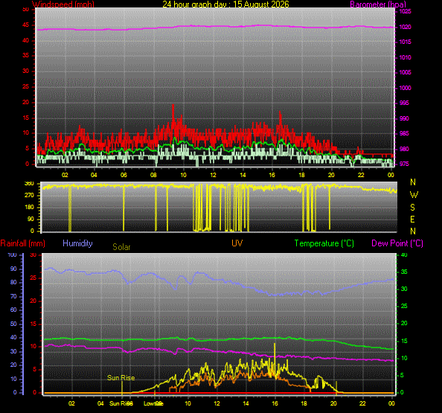Click the 20 hour label under the windspeed chart
This screenshot has width=442, height=413.
pyautogui.click(x=331, y=175)
